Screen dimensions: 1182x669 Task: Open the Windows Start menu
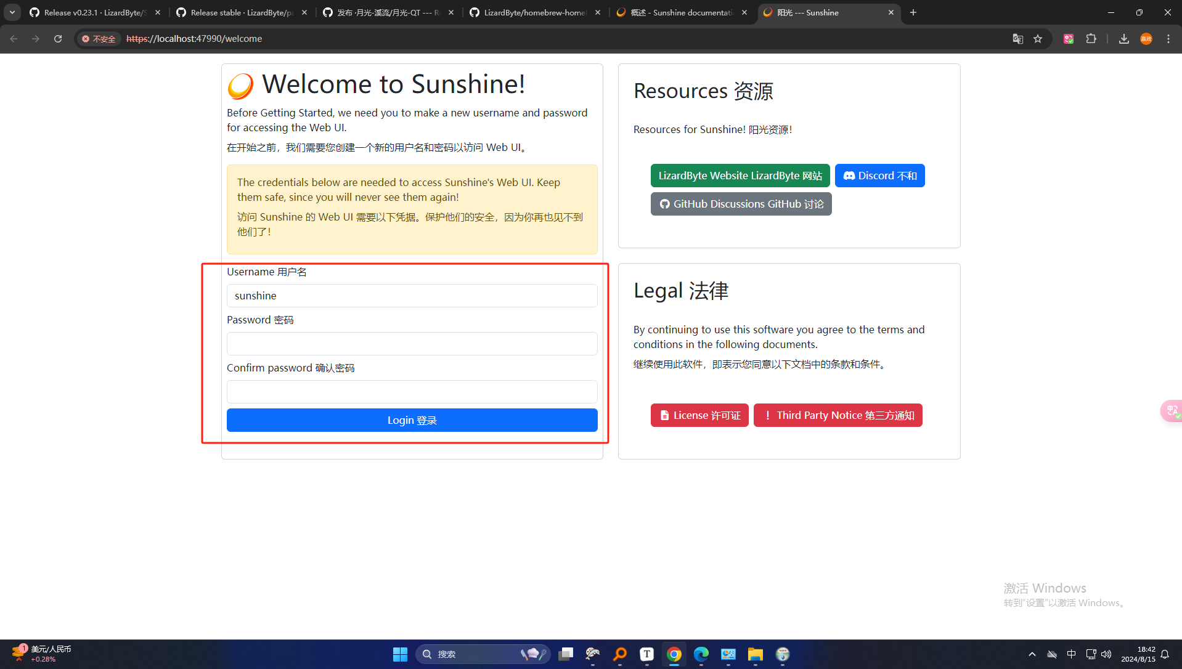coord(400,654)
